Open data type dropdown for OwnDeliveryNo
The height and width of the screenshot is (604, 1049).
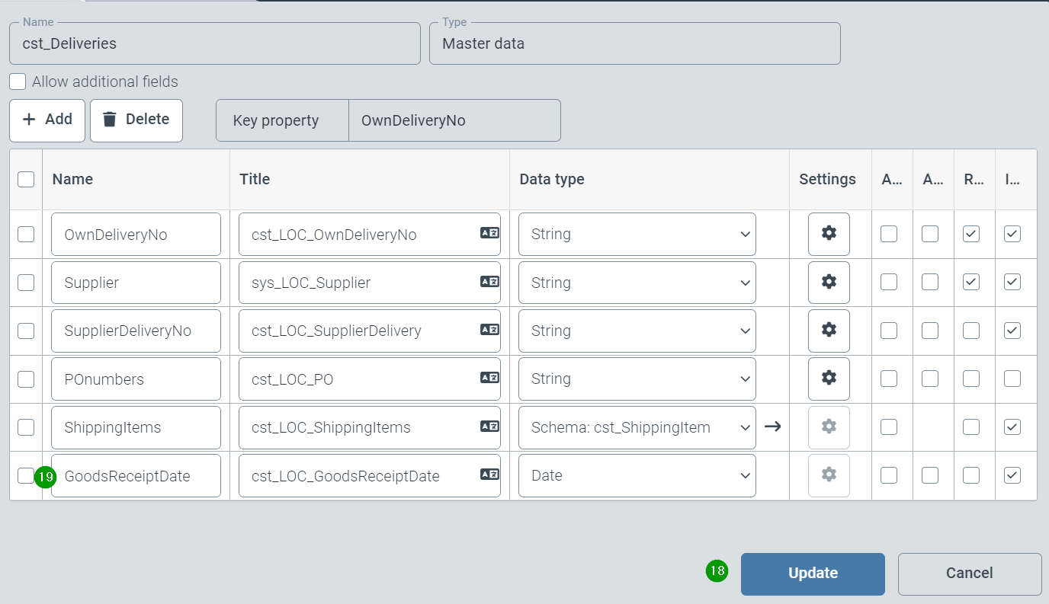[637, 234]
